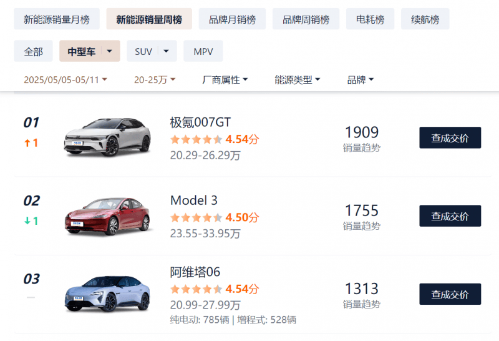Click the 极氪007GT car thumbnail
The height and width of the screenshot is (341, 499).
click(107, 137)
